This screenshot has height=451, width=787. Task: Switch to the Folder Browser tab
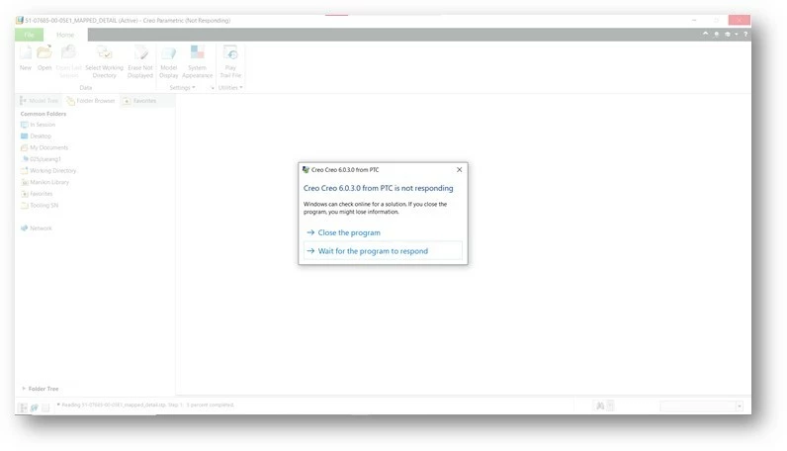click(91, 101)
